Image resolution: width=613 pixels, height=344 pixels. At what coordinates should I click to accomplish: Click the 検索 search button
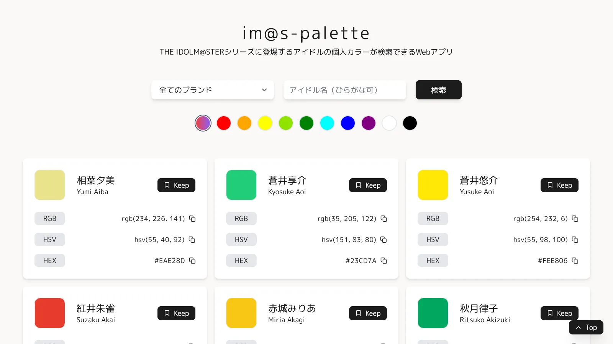438,90
